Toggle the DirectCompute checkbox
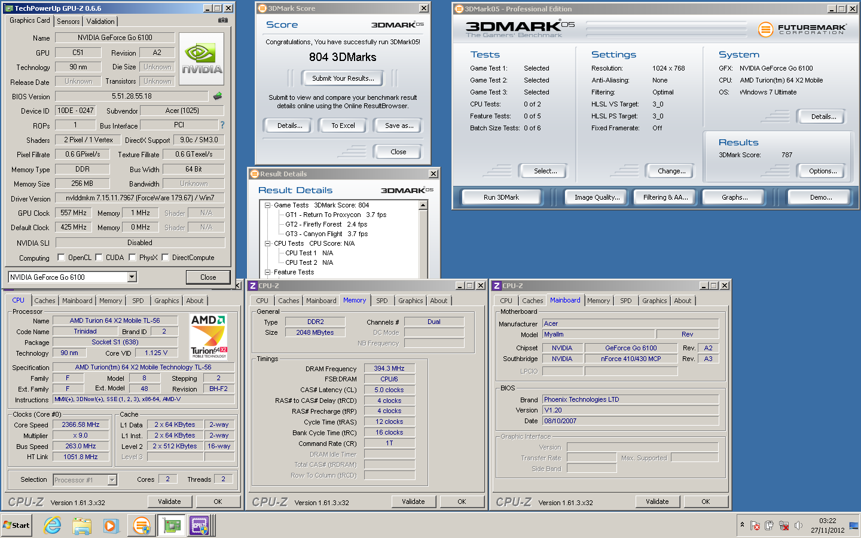The image size is (861, 538). pos(165,258)
